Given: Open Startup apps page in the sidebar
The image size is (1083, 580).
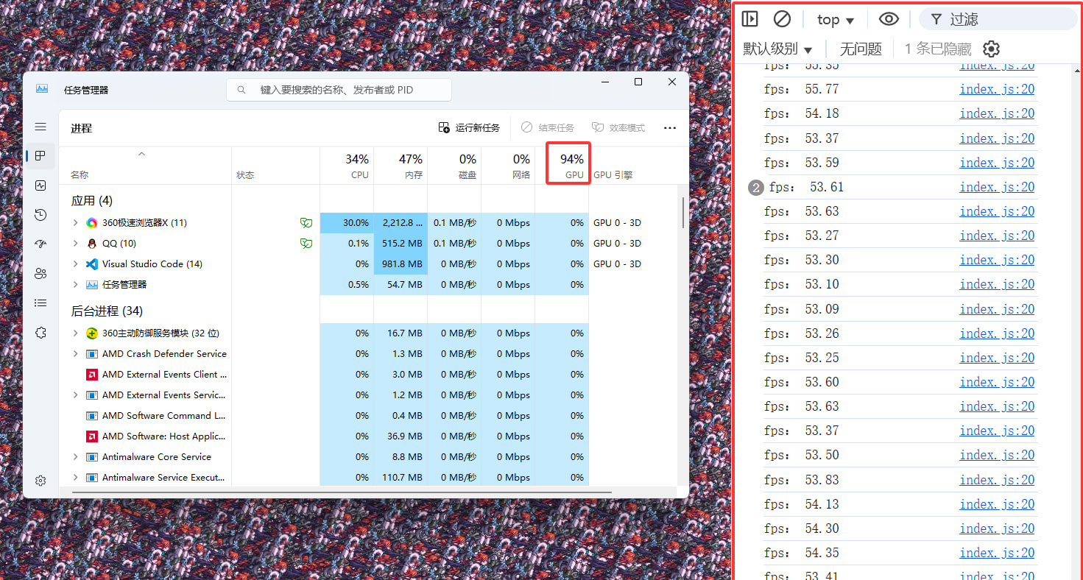Looking at the screenshot, I should point(40,244).
